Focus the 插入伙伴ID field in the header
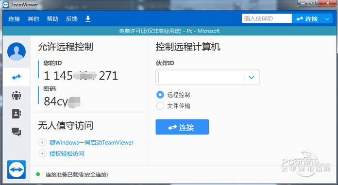 click(267, 18)
